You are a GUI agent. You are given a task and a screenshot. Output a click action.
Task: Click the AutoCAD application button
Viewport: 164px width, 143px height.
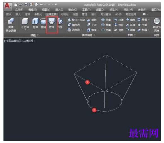click(x=8, y=6)
